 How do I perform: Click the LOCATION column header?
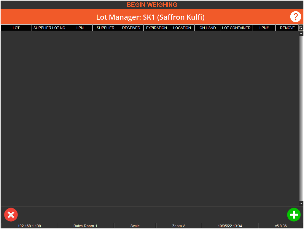182,28
